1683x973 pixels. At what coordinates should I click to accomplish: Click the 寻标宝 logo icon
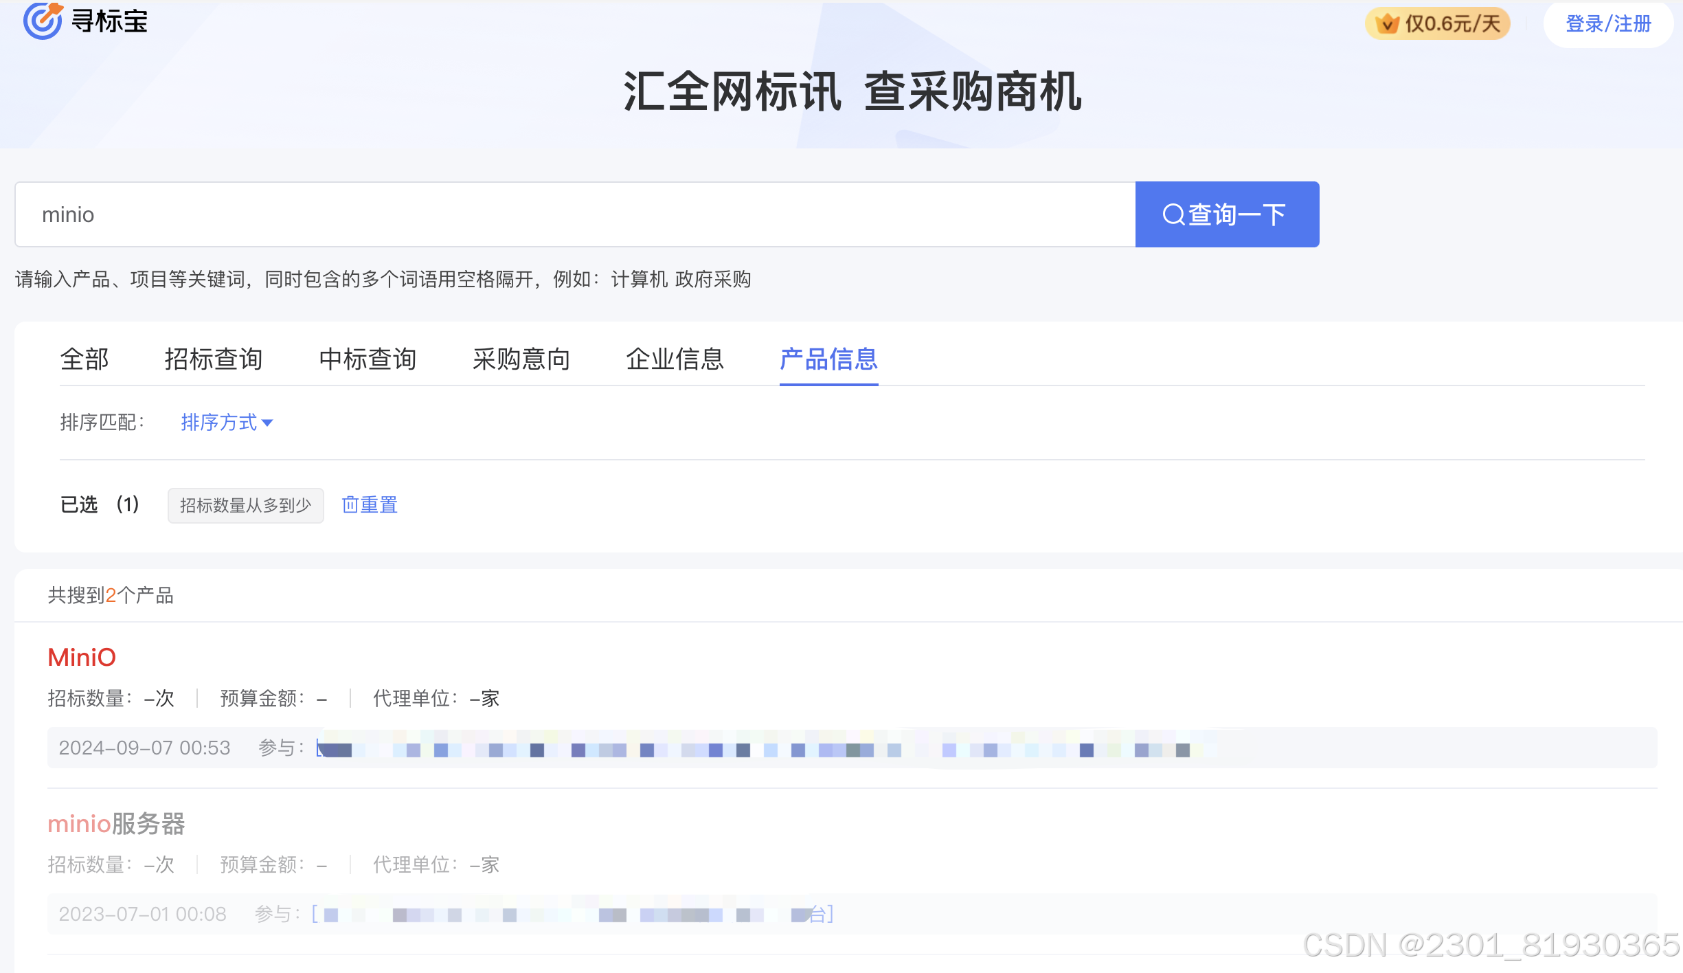click(x=43, y=21)
